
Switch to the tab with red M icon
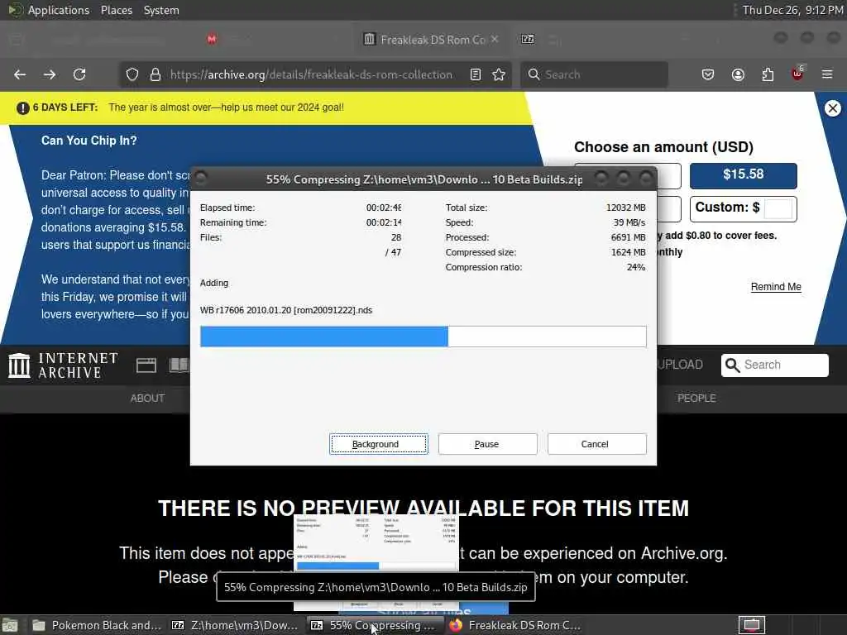[x=212, y=39]
